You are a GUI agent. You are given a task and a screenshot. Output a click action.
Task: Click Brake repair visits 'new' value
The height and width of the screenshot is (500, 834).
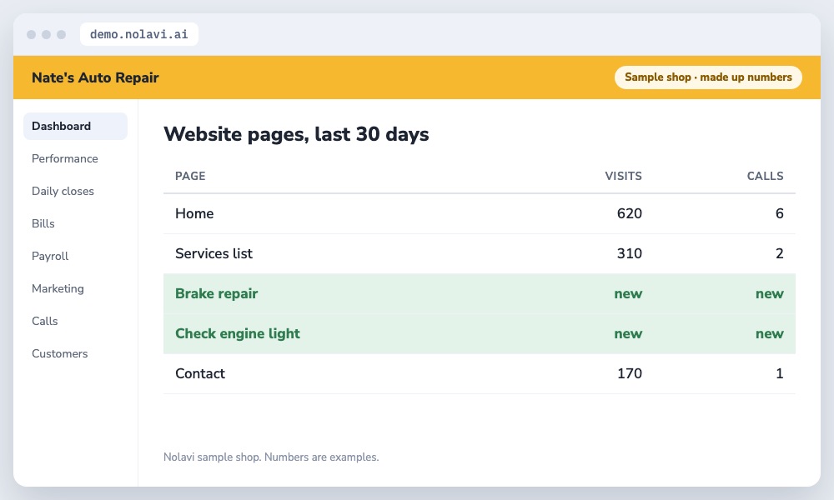(x=628, y=294)
